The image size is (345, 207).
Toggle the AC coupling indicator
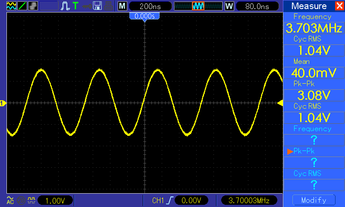click(x=10, y=200)
